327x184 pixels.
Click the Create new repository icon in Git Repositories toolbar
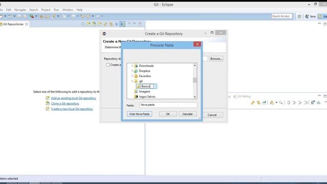(100, 24)
